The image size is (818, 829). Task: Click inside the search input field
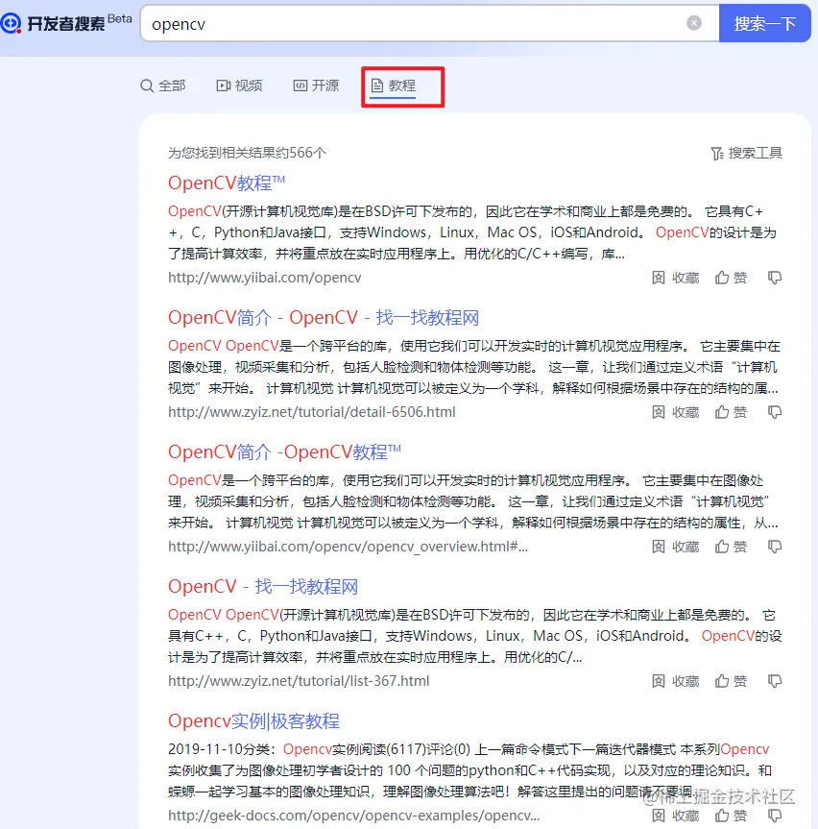pyautogui.click(x=384, y=22)
